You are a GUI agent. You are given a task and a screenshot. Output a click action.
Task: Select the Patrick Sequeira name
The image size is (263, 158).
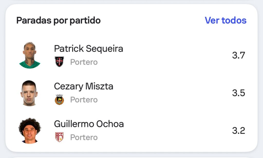88,48
